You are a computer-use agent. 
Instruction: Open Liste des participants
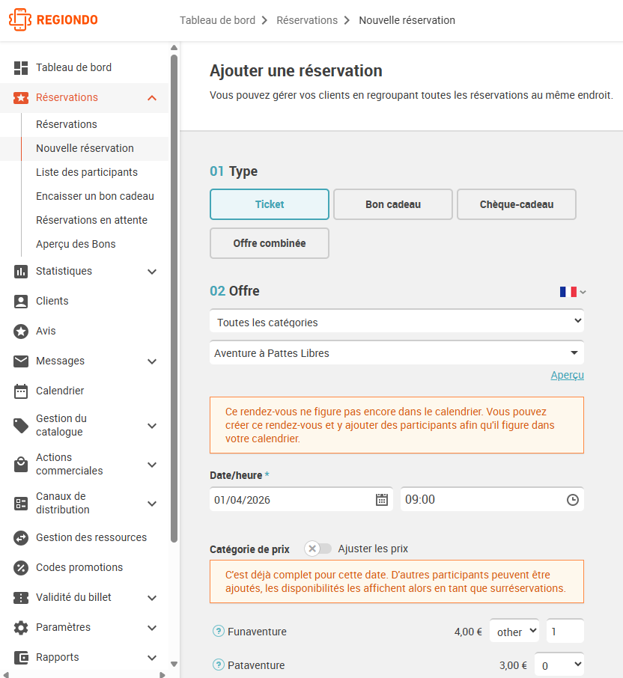[87, 172]
